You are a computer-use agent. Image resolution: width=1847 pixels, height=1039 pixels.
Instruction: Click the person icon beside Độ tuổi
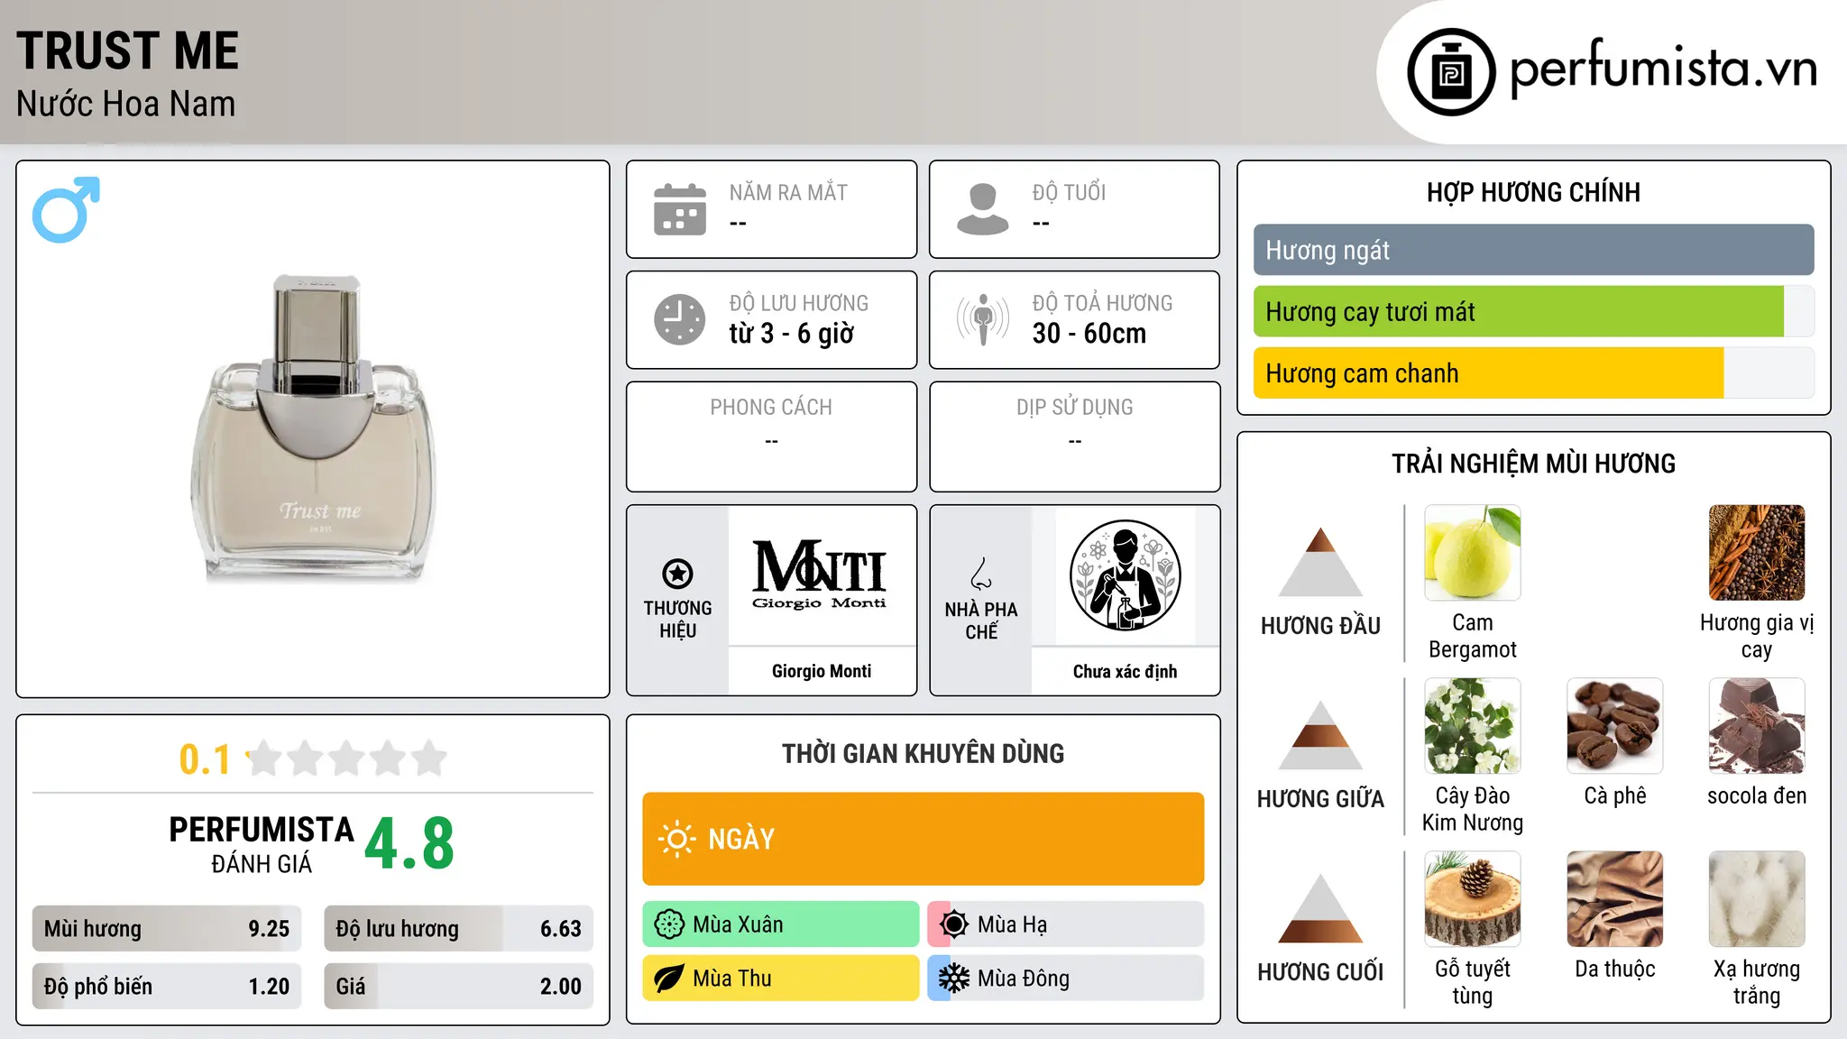coord(983,209)
